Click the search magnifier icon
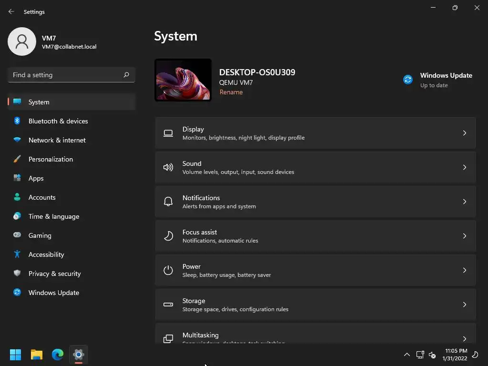488x366 pixels. [x=126, y=75]
